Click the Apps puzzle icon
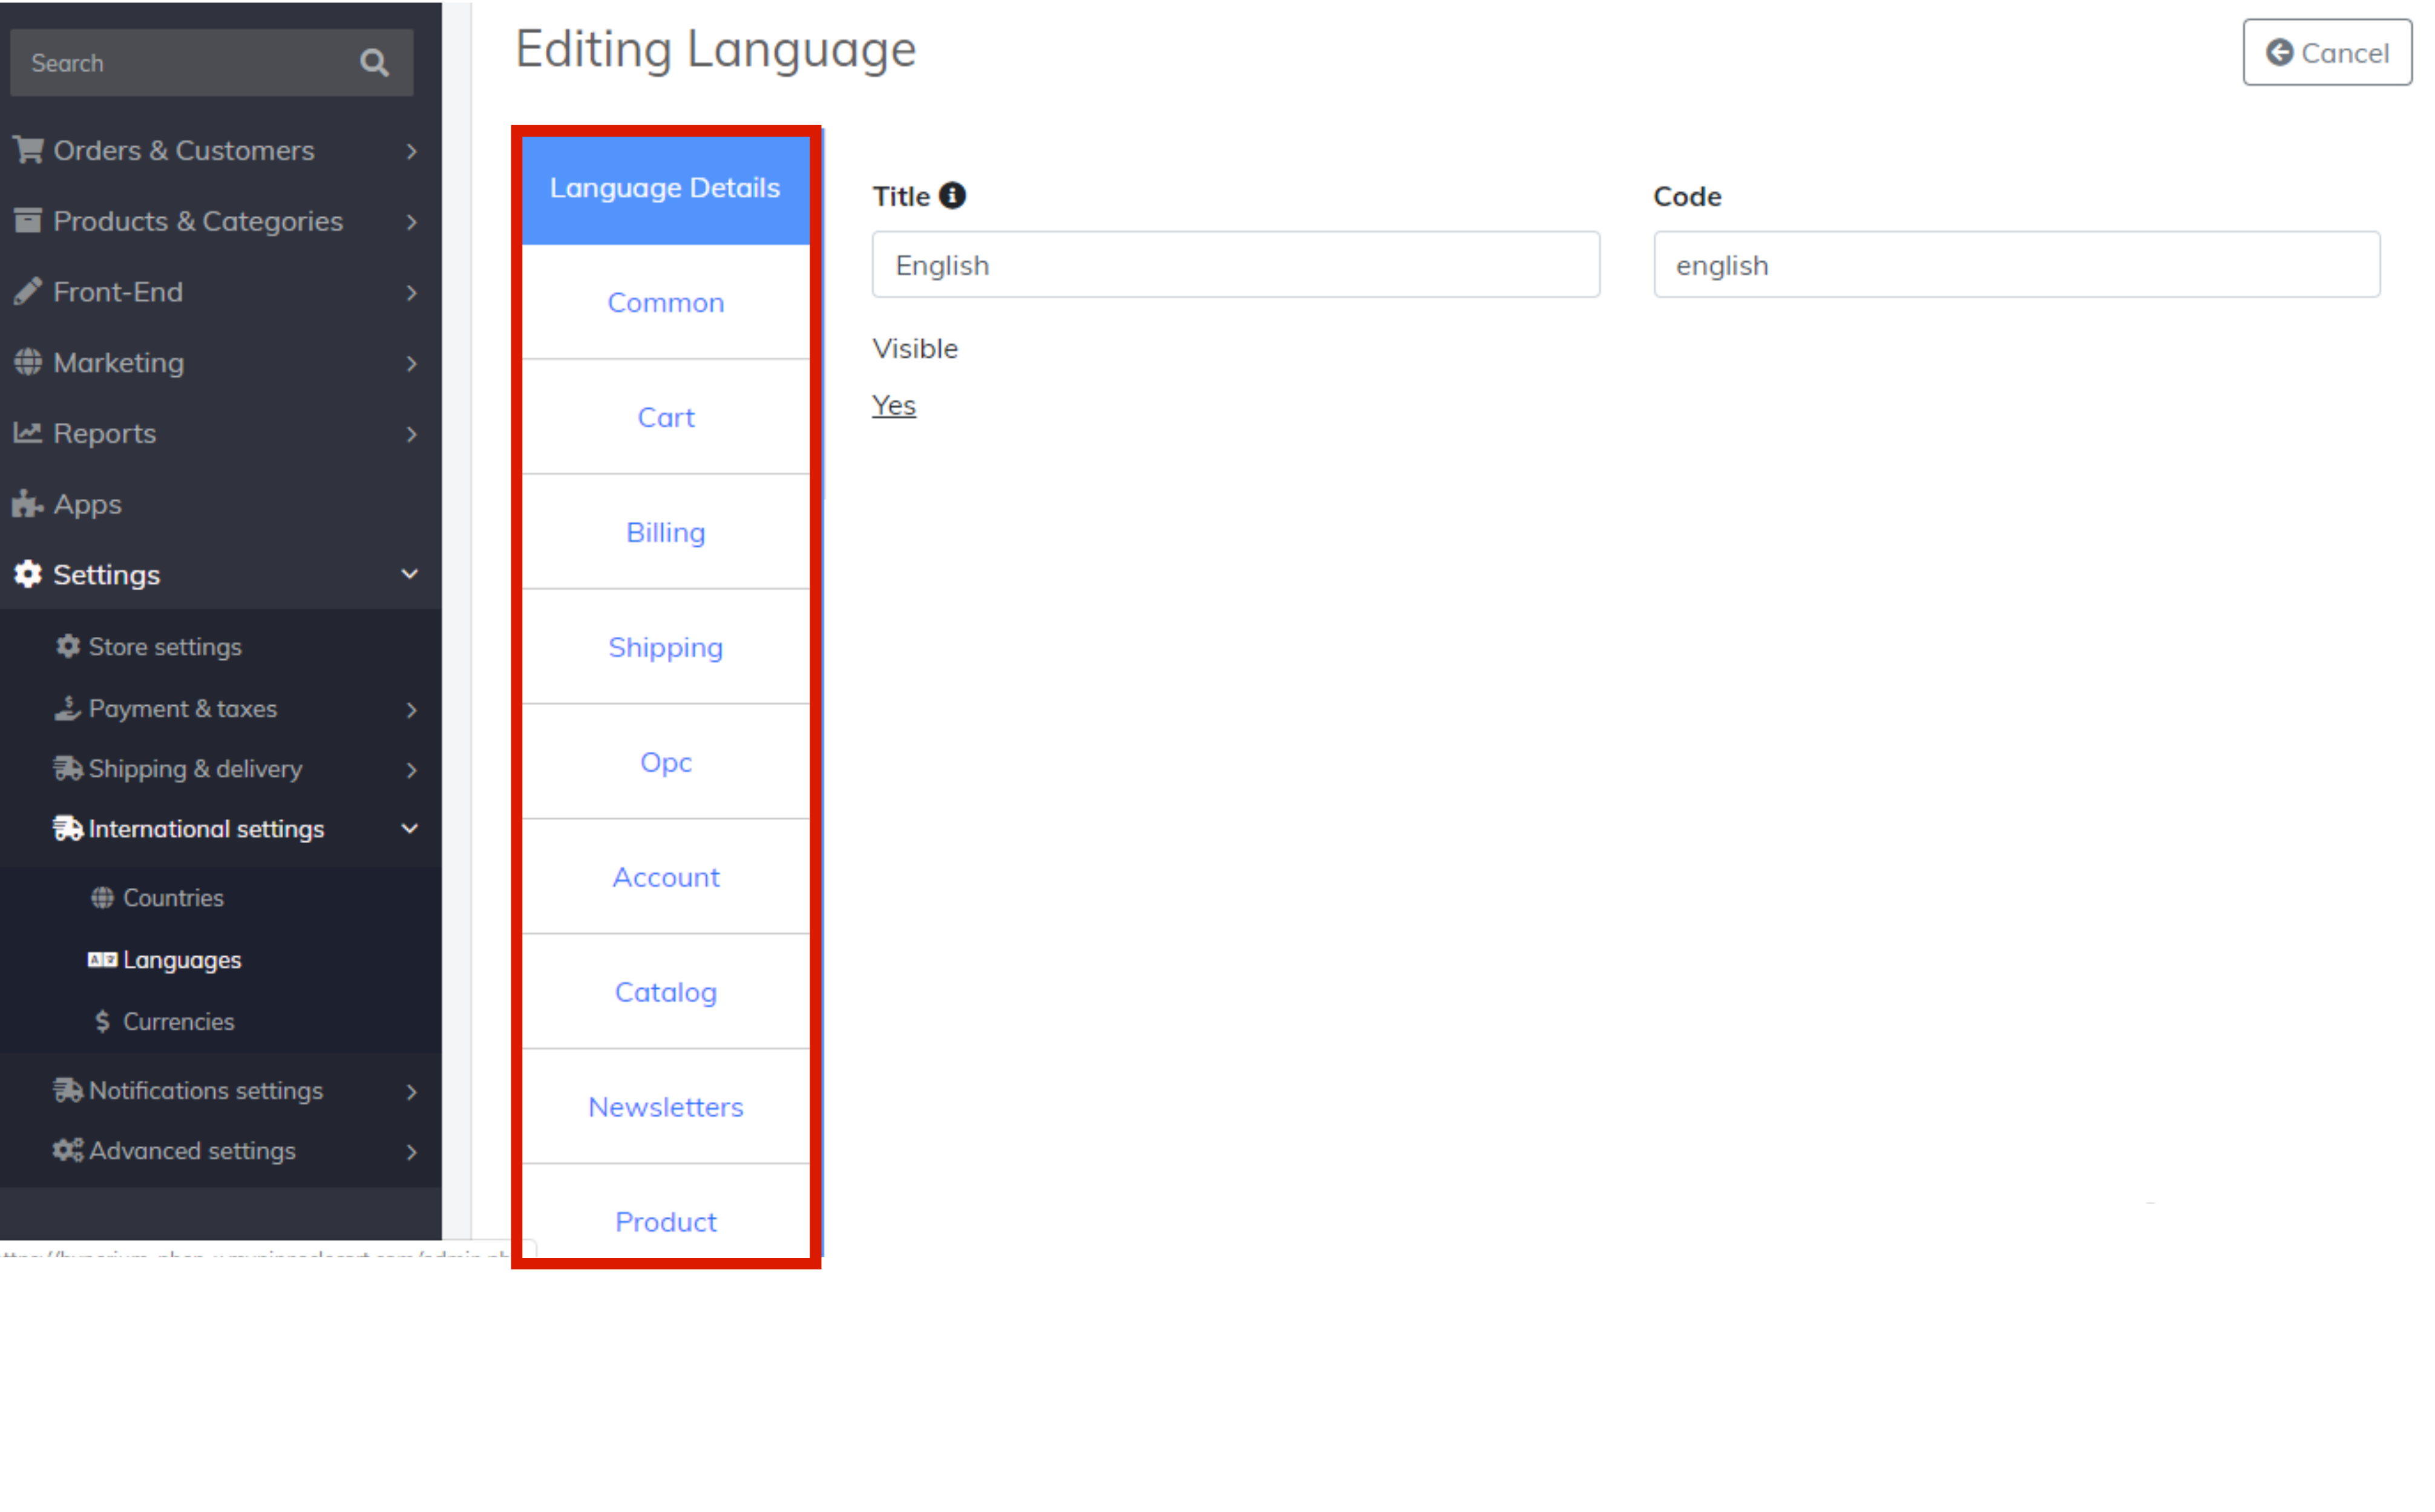2435x1512 pixels. 27,504
